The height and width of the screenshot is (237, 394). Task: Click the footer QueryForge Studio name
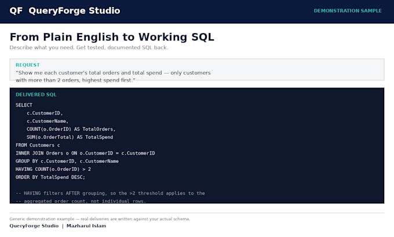coord(34,225)
